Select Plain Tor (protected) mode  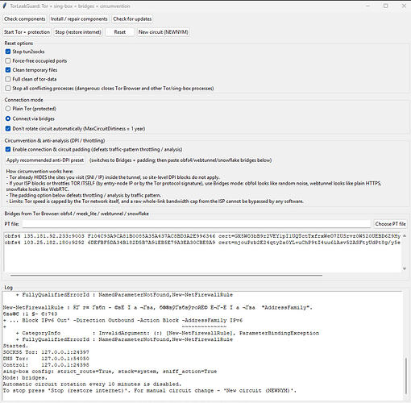(x=8, y=109)
